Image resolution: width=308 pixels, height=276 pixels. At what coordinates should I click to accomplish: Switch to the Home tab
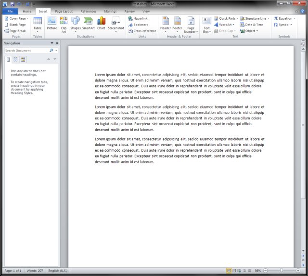(27, 12)
